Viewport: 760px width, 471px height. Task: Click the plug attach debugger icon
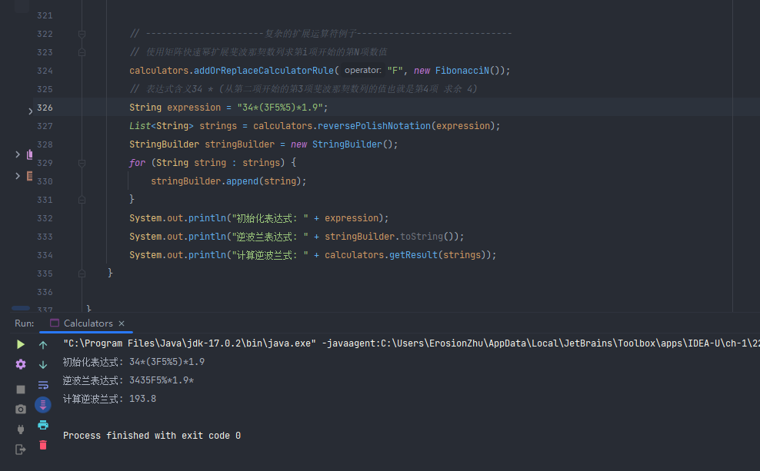coord(21,430)
